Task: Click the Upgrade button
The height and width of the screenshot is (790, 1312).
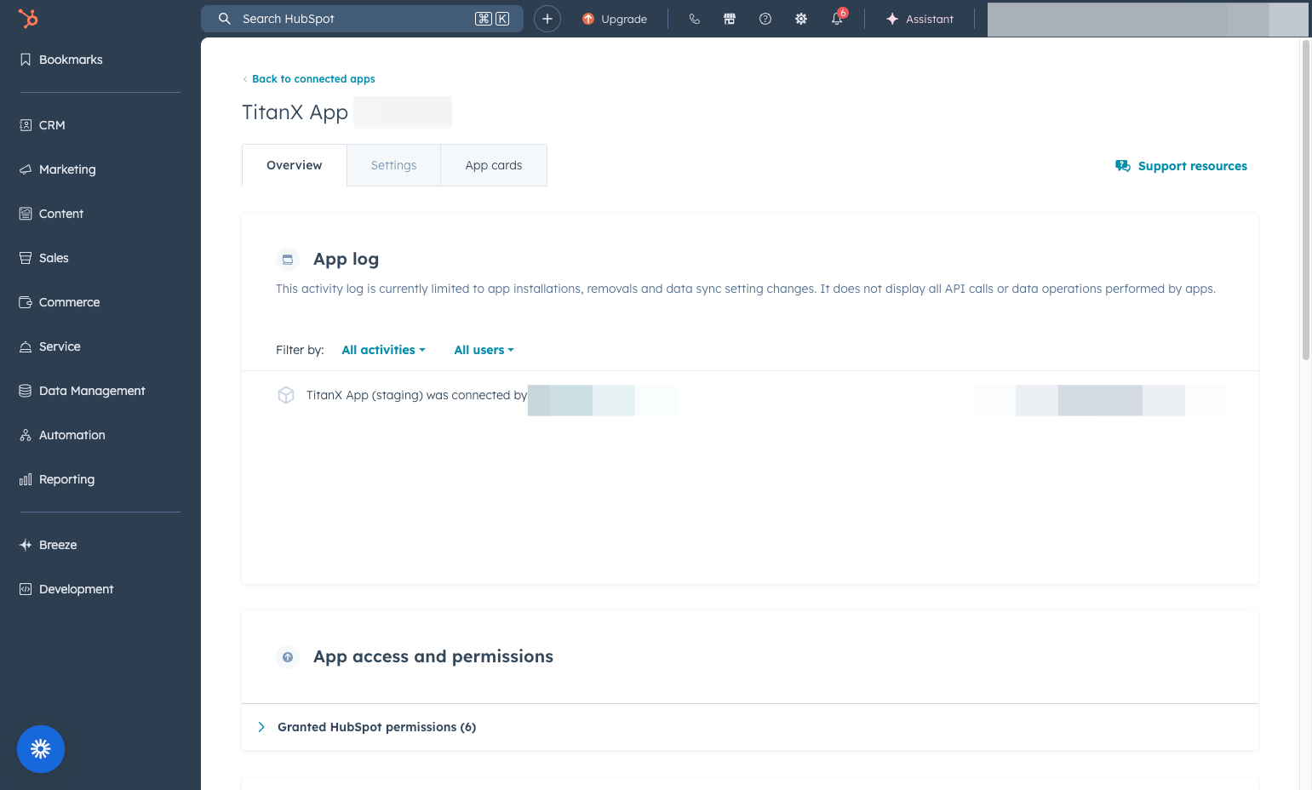Action: (615, 19)
